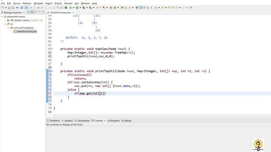This screenshot has width=271, height=152.
Task: Click the Coverage launch icon
Action: [x=84, y=8]
